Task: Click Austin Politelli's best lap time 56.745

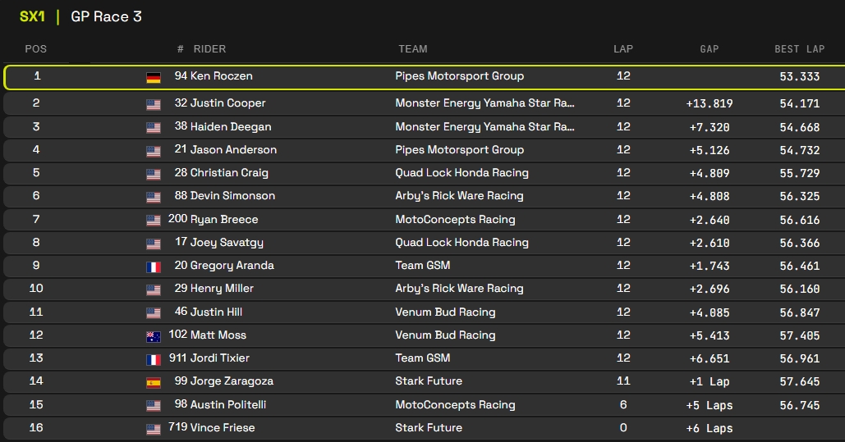Action: click(x=799, y=405)
